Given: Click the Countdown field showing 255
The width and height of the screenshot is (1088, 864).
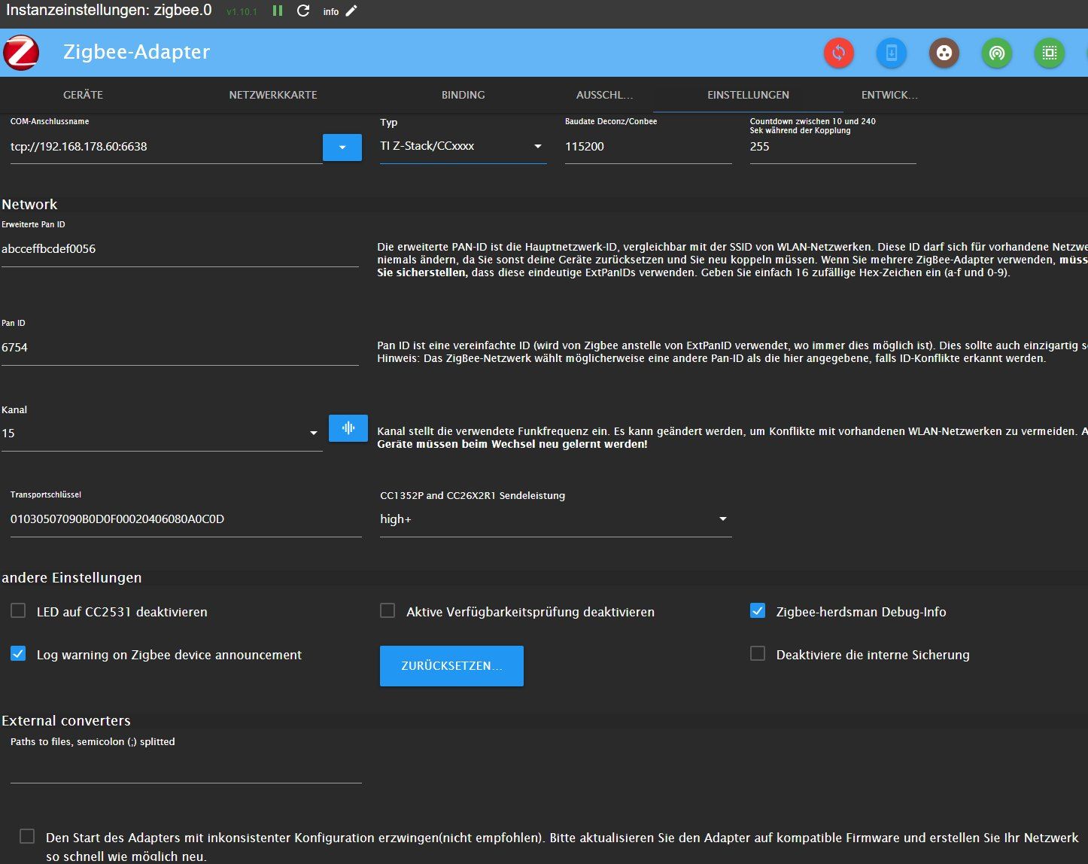Looking at the screenshot, I should [833, 147].
